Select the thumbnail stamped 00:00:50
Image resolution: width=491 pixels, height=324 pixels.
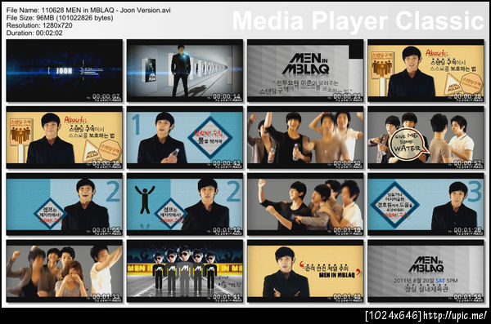click(x=305, y=137)
